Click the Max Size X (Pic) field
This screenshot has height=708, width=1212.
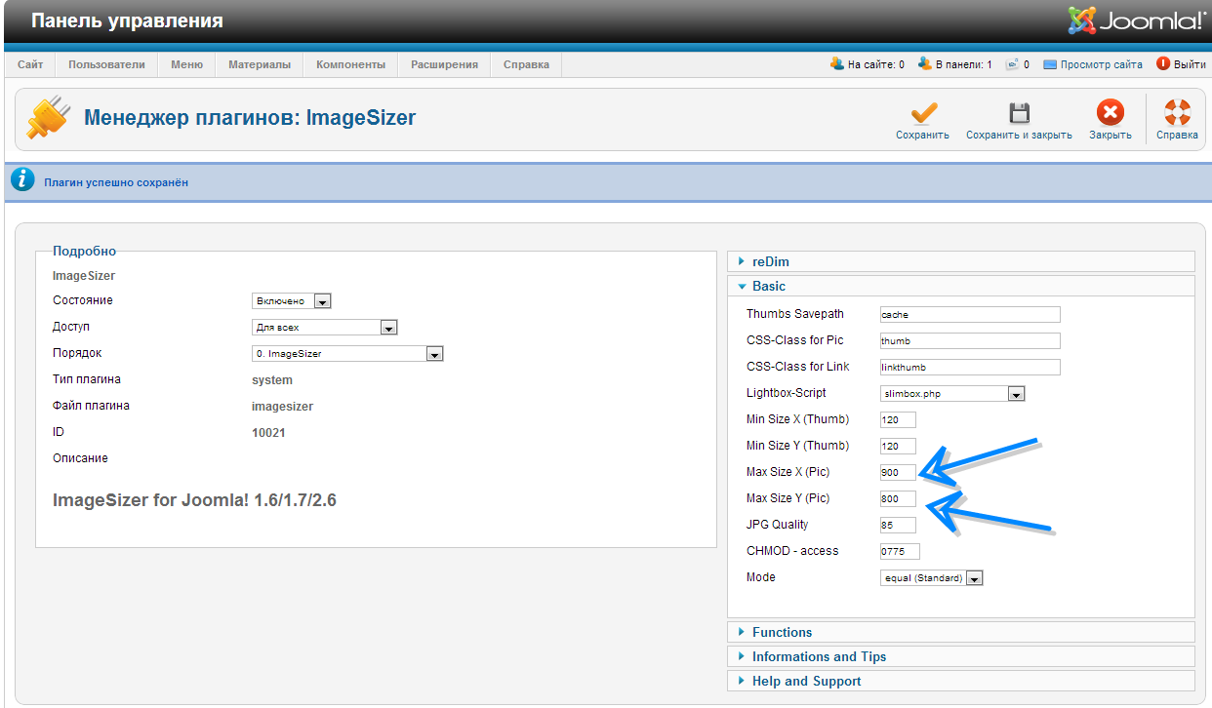point(897,473)
